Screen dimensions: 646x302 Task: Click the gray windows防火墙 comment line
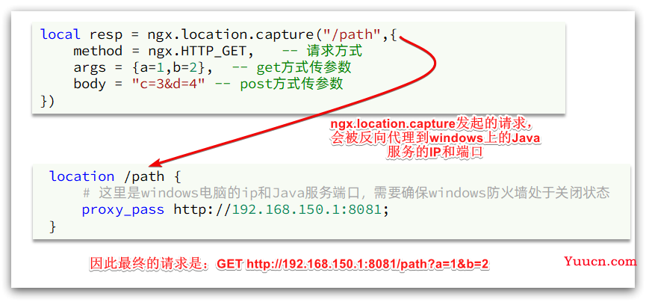point(346,193)
